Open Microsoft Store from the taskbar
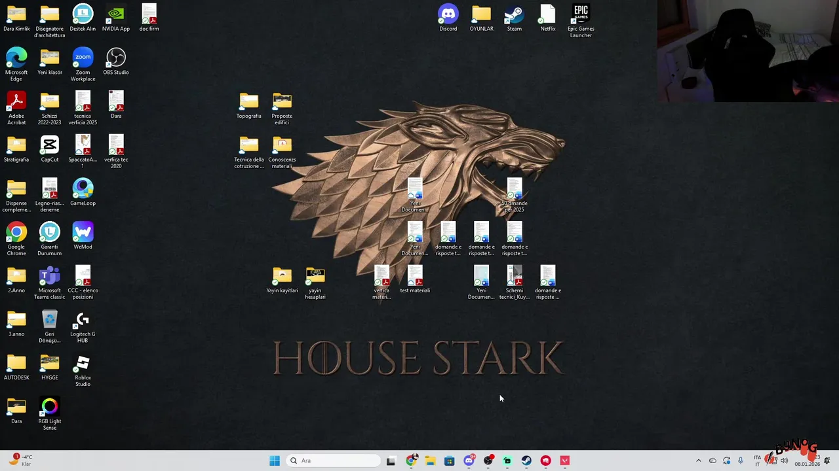This screenshot has width=839, height=471. click(449, 461)
